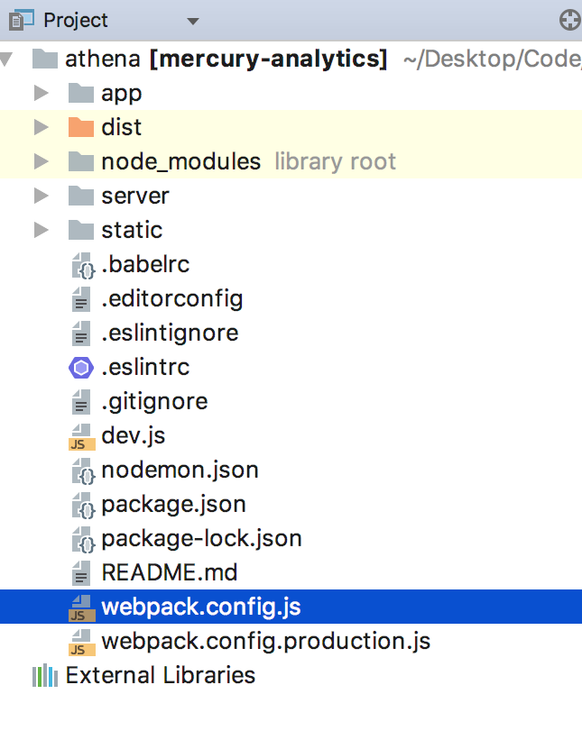Image resolution: width=582 pixels, height=749 pixels.
Task: Expand the server folder
Action: [x=42, y=196]
